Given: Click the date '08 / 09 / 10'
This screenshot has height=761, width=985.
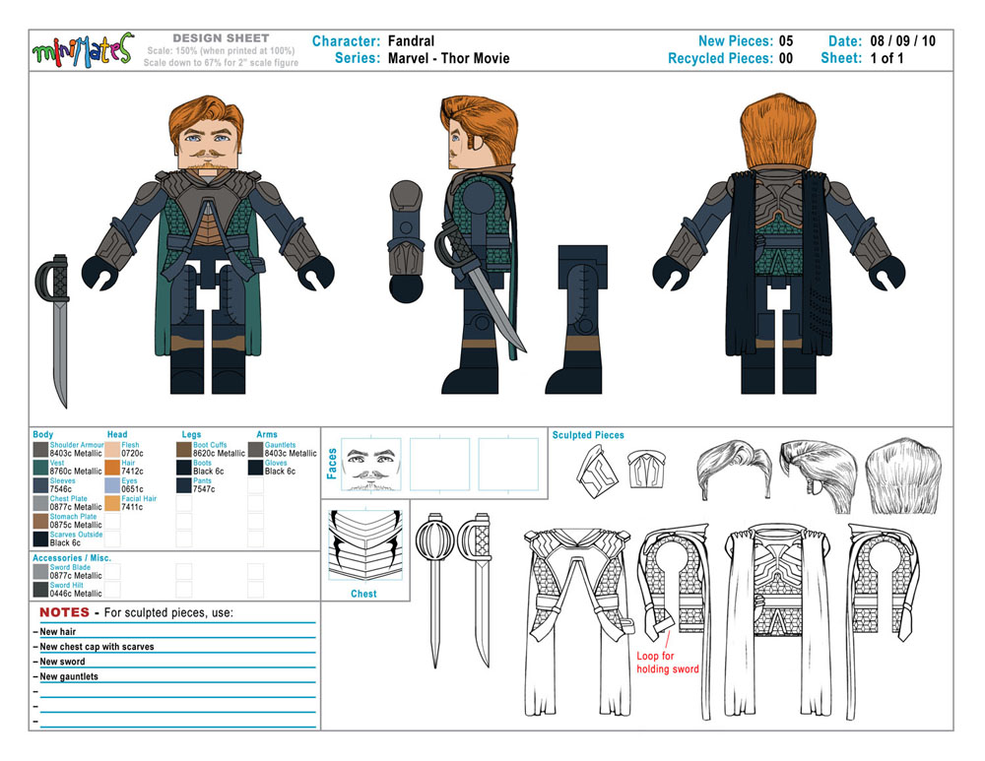Looking at the screenshot, I should (902, 40).
